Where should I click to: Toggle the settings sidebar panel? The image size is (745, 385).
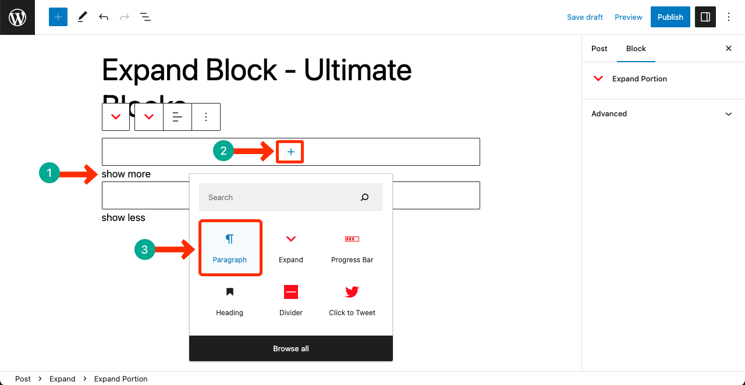coord(705,17)
